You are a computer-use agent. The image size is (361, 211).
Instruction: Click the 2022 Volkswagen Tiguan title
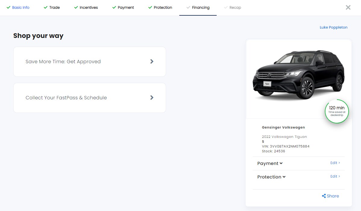point(284,137)
